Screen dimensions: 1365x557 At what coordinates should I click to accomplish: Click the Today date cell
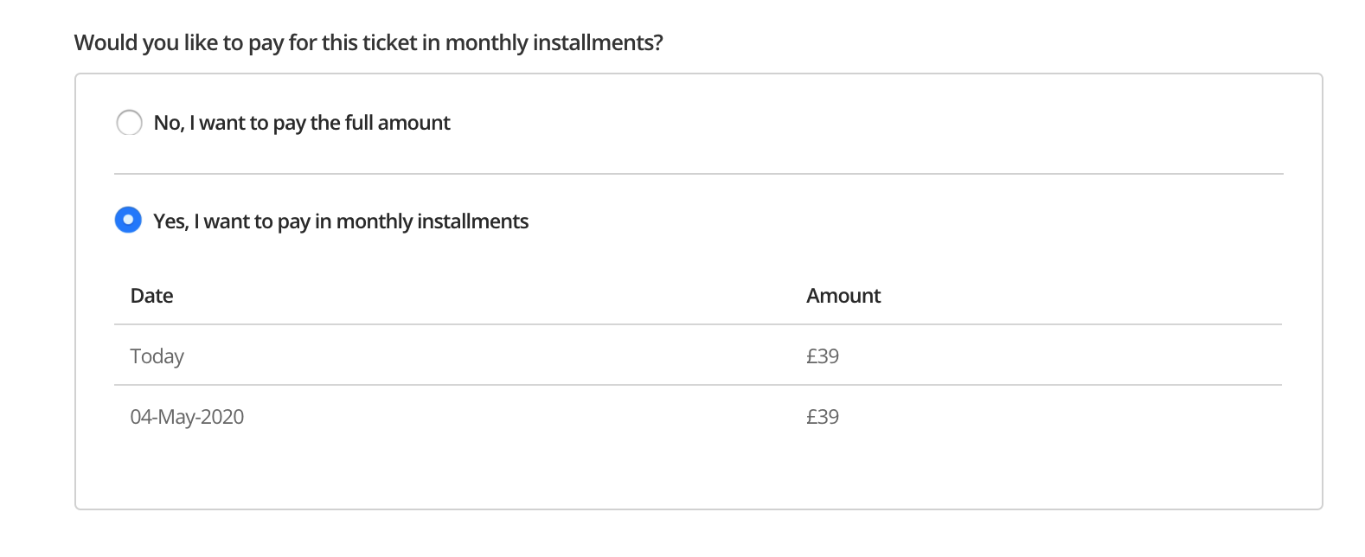tap(157, 356)
